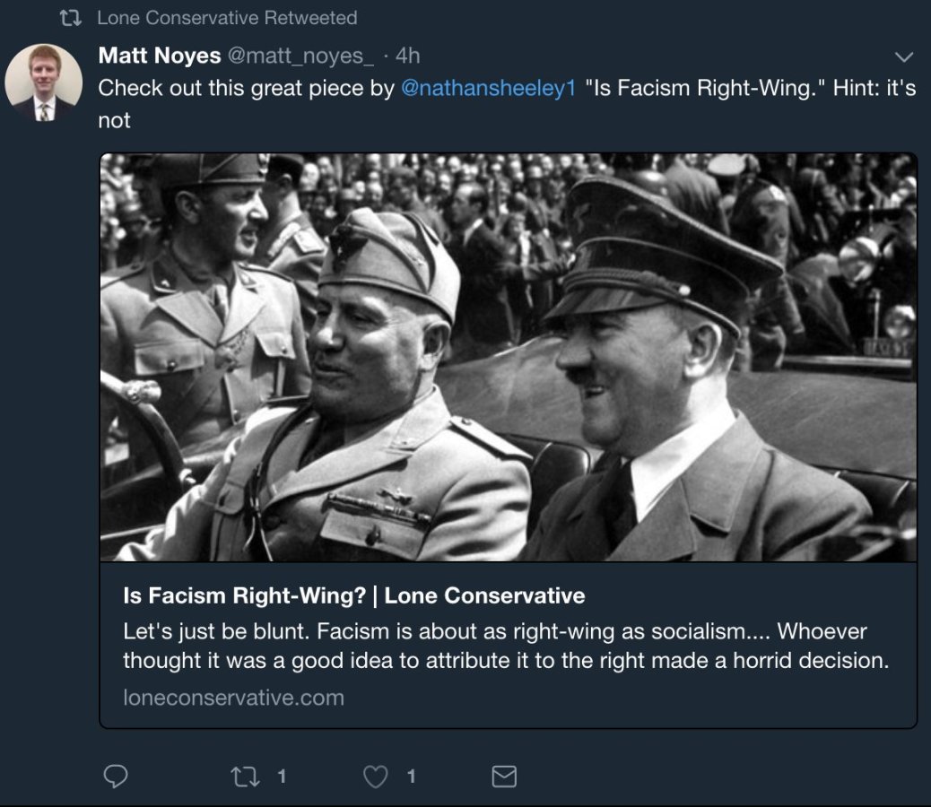
Task: Open Matt Noyes' profile picture
Action: point(44,82)
